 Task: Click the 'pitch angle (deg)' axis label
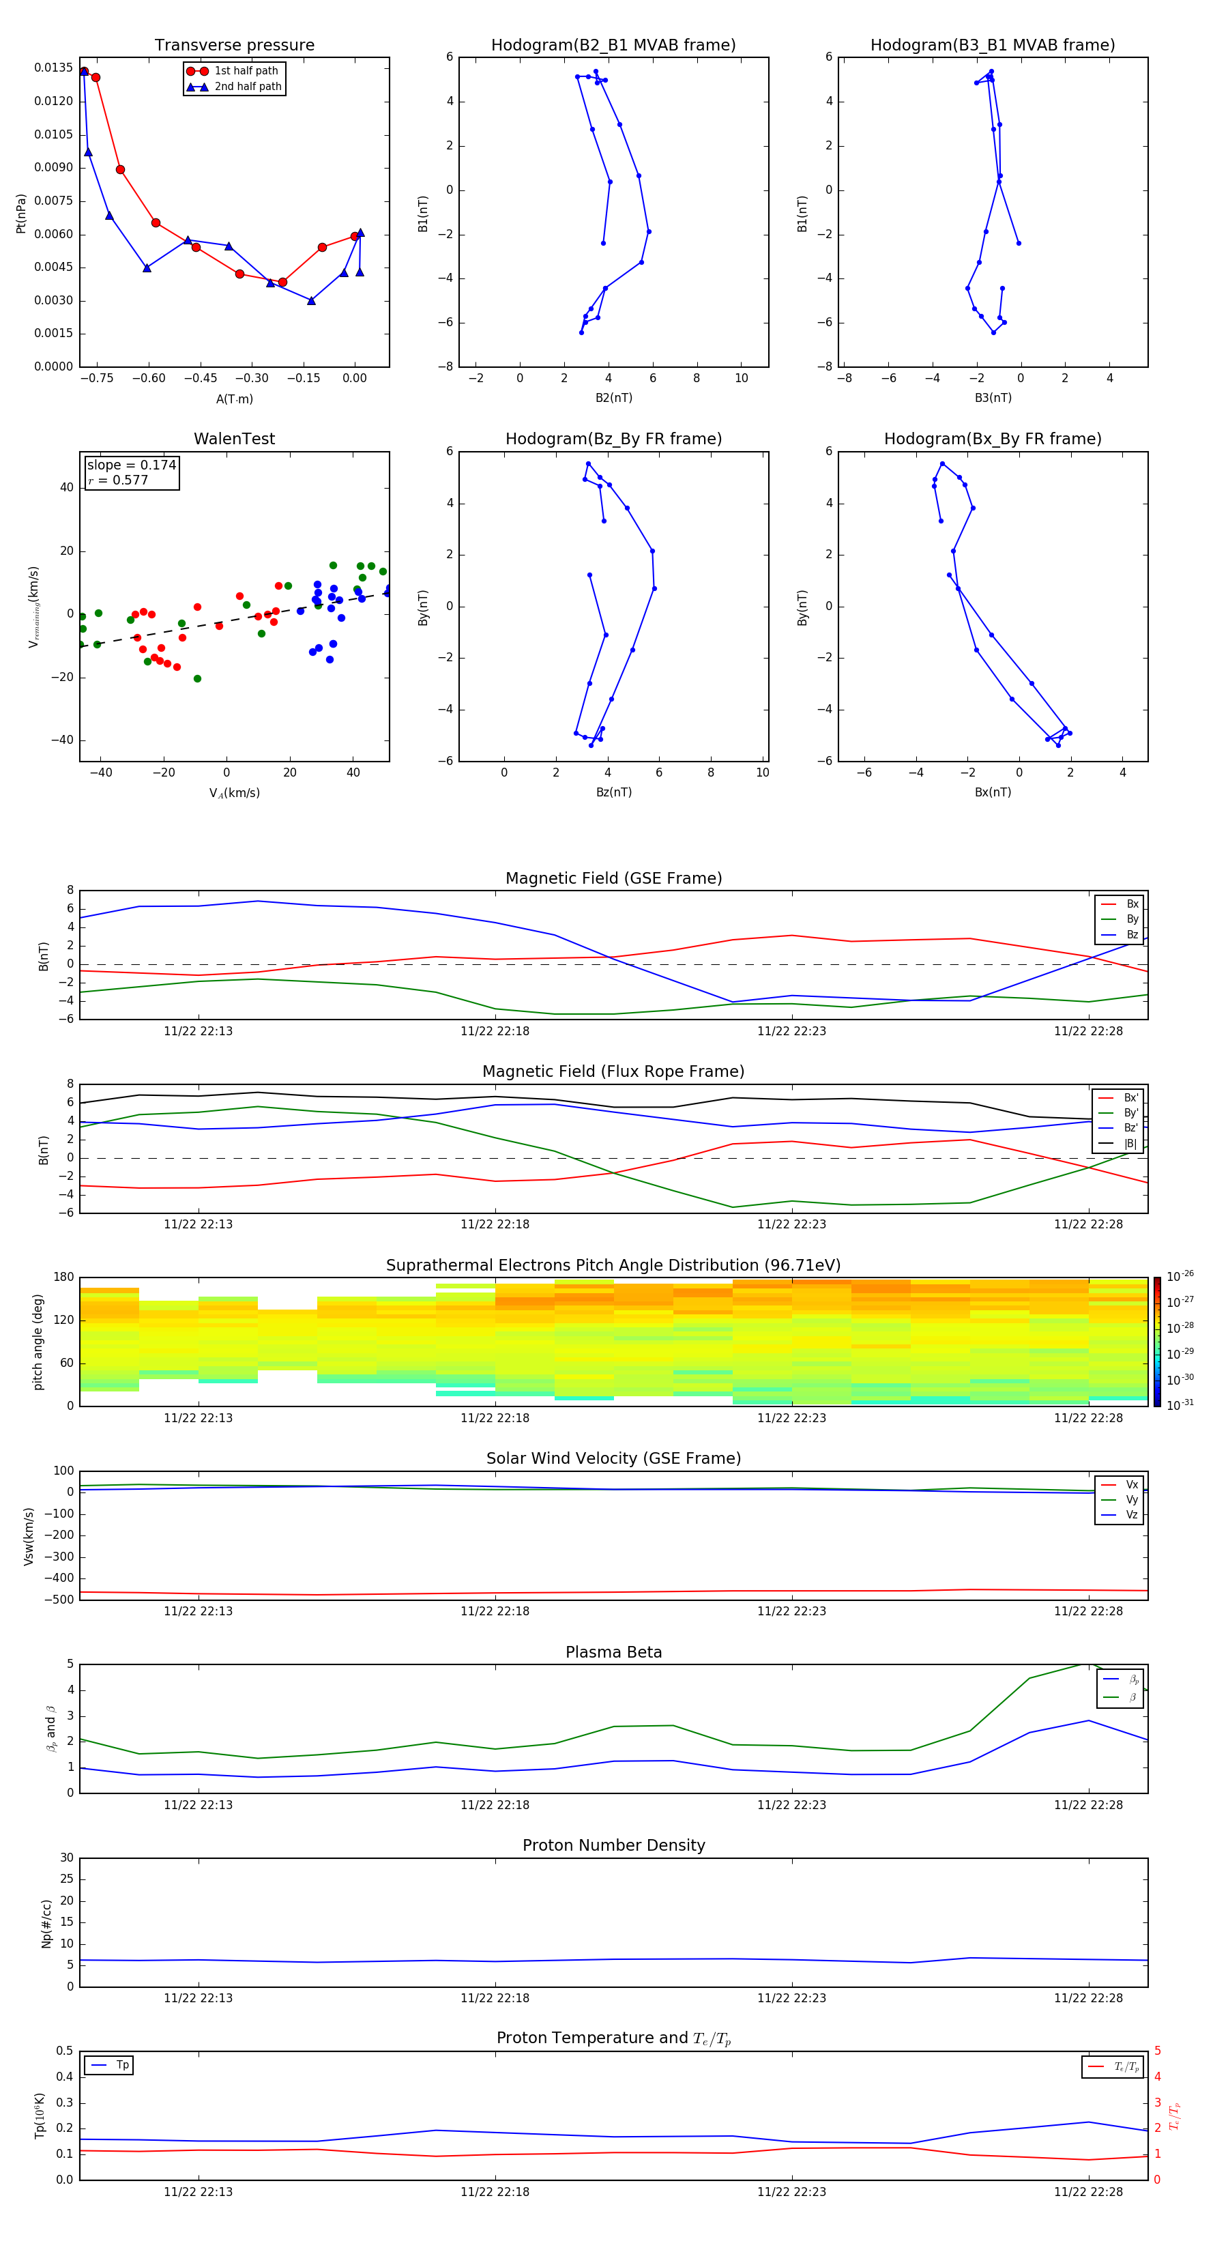tap(38, 1342)
